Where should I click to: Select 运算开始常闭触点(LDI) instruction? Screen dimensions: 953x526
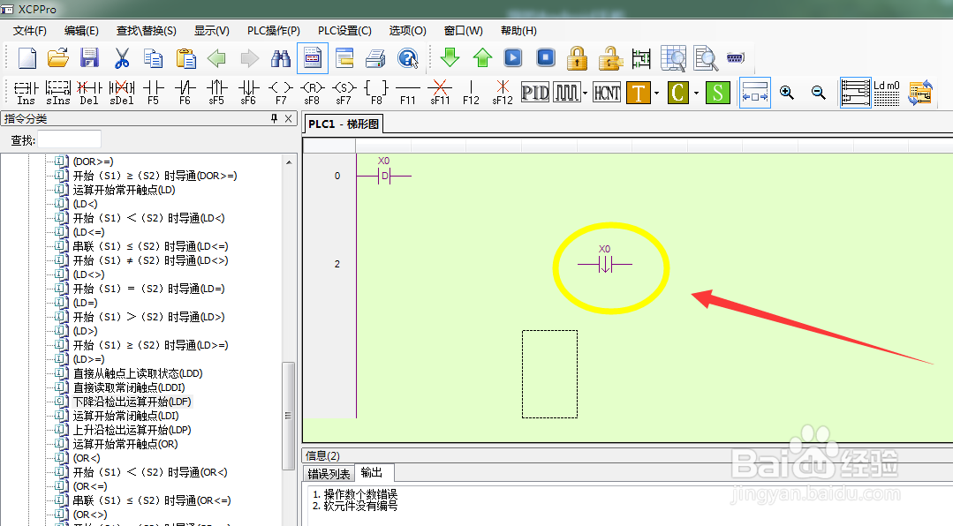coord(125,416)
